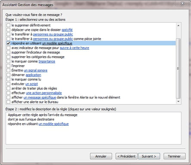Check 'supprimer les catégories du message'
The width and height of the screenshot is (191, 165).
click(8, 57)
